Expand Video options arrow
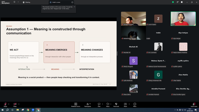The width and height of the screenshot is (199, 112). (x=19, y=104)
